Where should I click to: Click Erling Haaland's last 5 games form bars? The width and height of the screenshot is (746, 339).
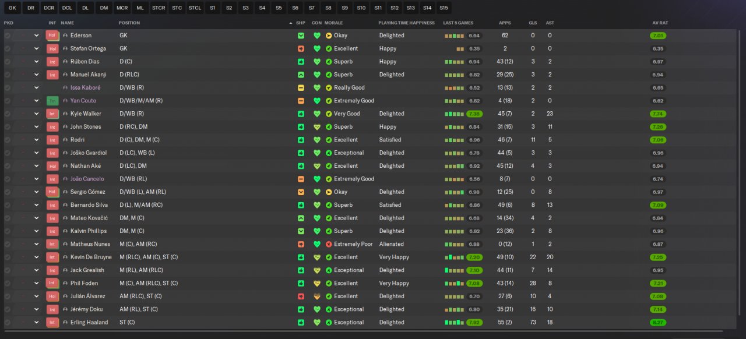tap(455, 322)
